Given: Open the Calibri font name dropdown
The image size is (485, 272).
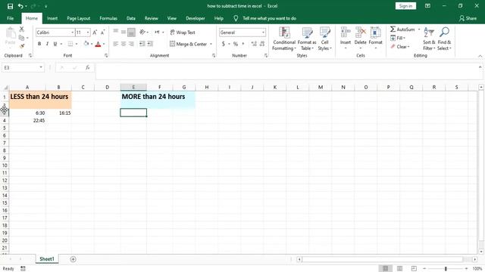Looking at the screenshot, I should pyautogui.click(x=73, y=32).
